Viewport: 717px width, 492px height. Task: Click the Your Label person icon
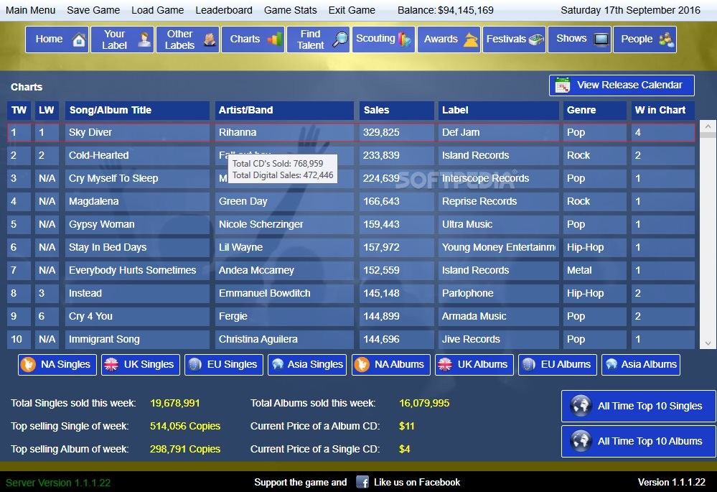coord(144,40)
